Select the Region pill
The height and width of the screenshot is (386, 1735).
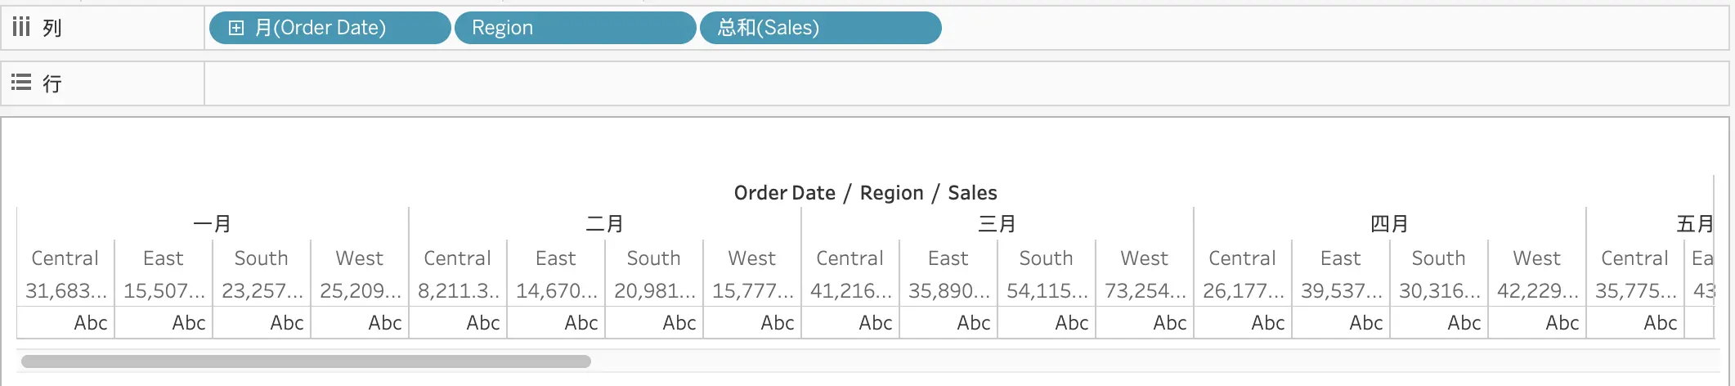(576, 28)
